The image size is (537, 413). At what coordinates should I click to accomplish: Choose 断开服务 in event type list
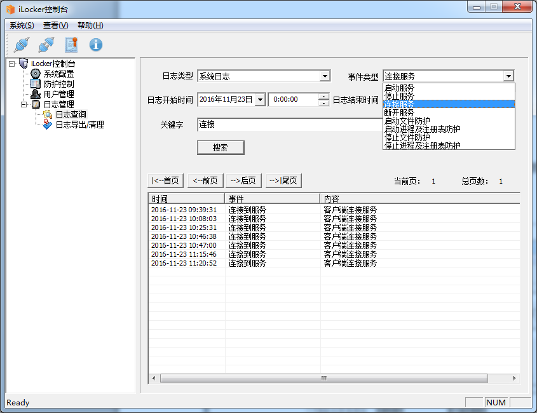click(x=449, y=112)
